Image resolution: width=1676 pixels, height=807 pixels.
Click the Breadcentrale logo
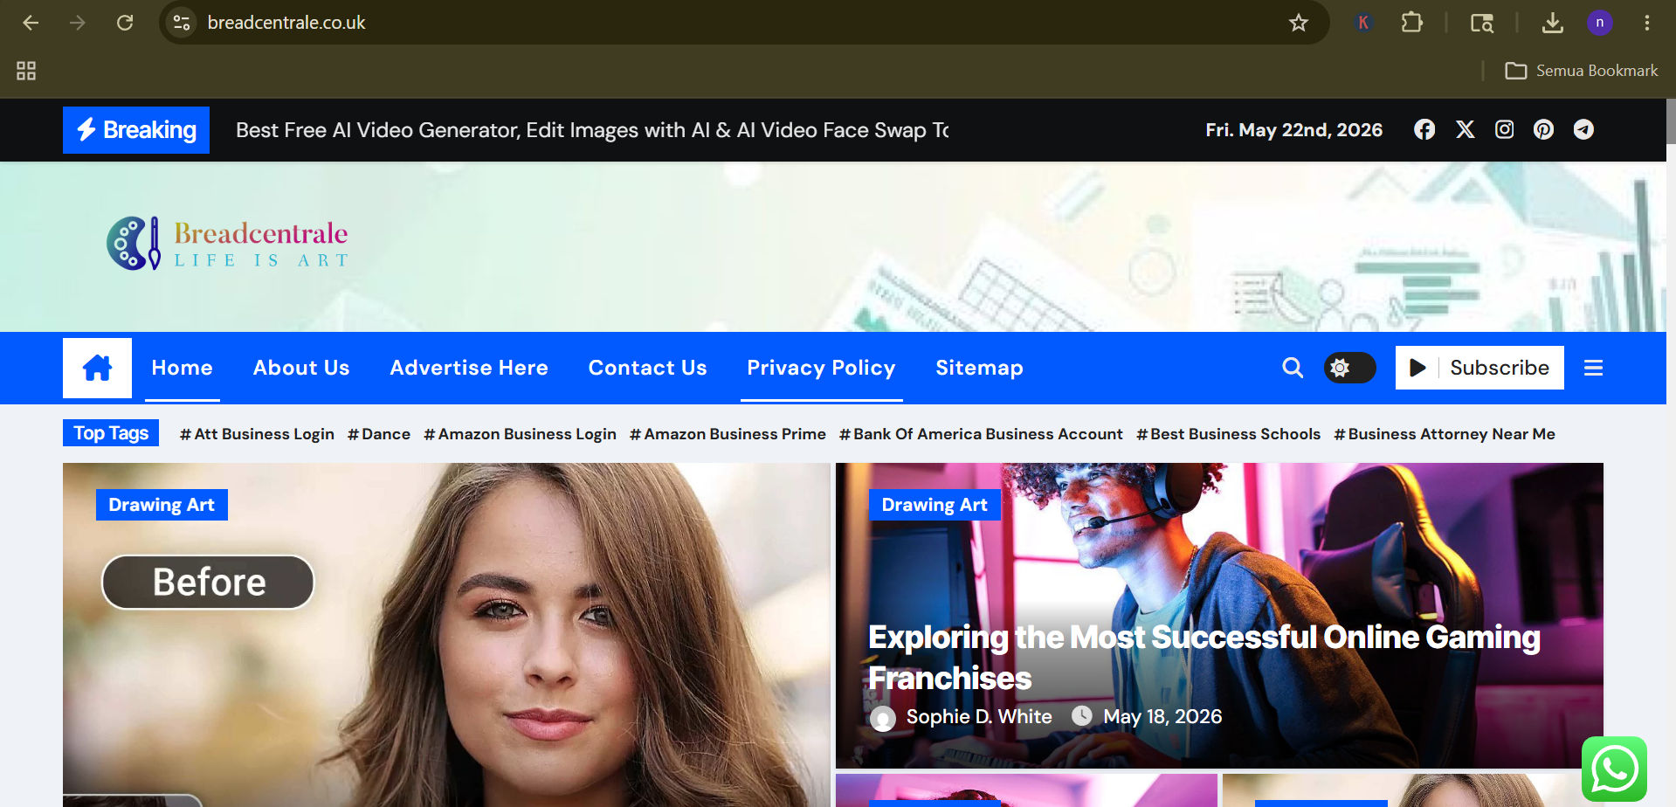(227, 244)
